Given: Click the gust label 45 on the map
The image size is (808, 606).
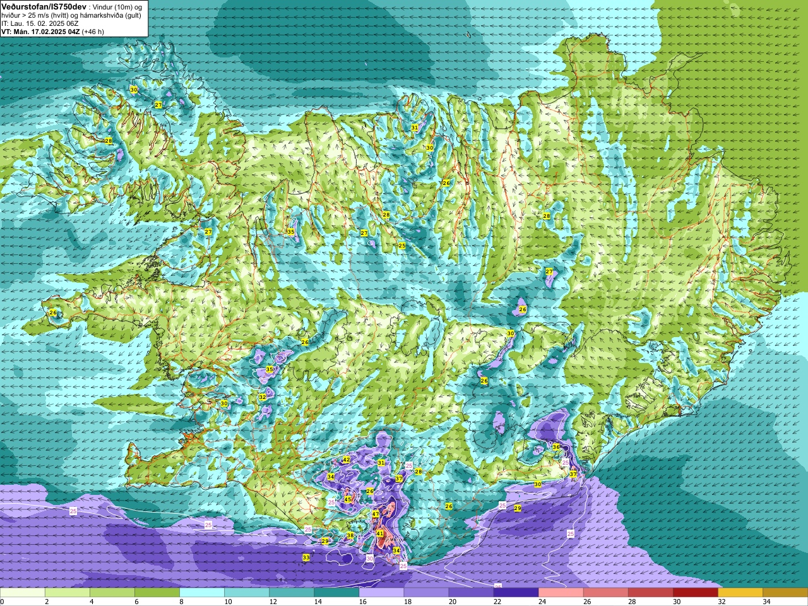Looking at the screenshot, I should pyautogui.click(x=348, y=499).
